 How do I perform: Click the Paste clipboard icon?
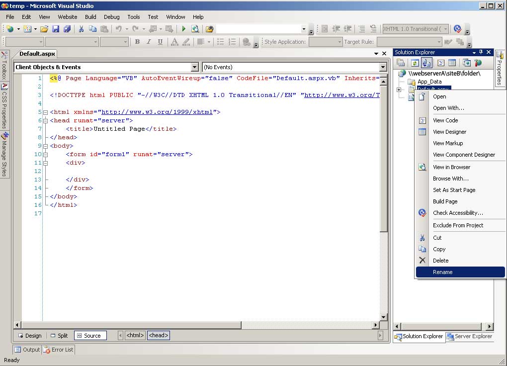(104, 29)
